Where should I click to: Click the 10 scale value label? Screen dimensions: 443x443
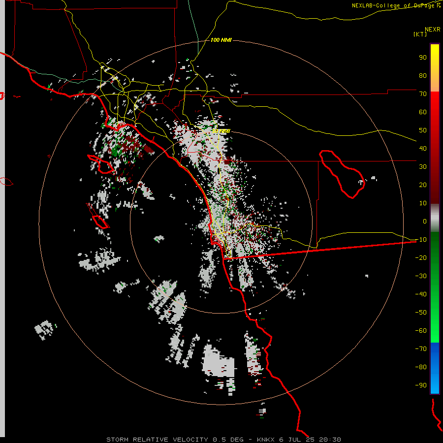point(423,203)
